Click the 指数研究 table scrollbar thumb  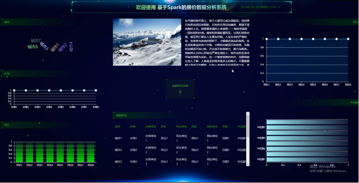248,126
